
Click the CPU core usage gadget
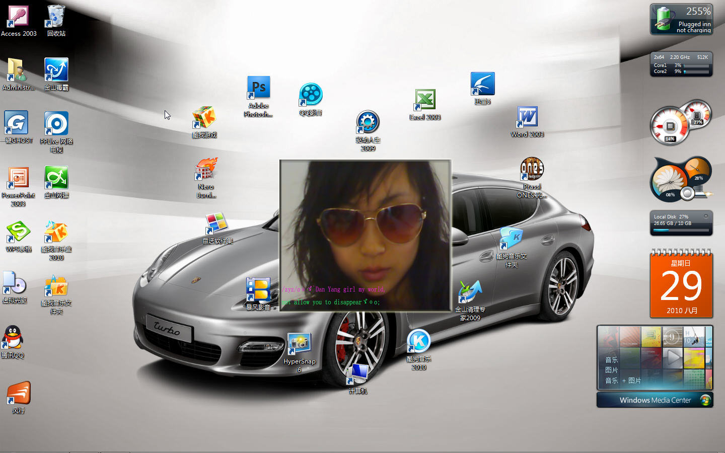pos(681,64)
